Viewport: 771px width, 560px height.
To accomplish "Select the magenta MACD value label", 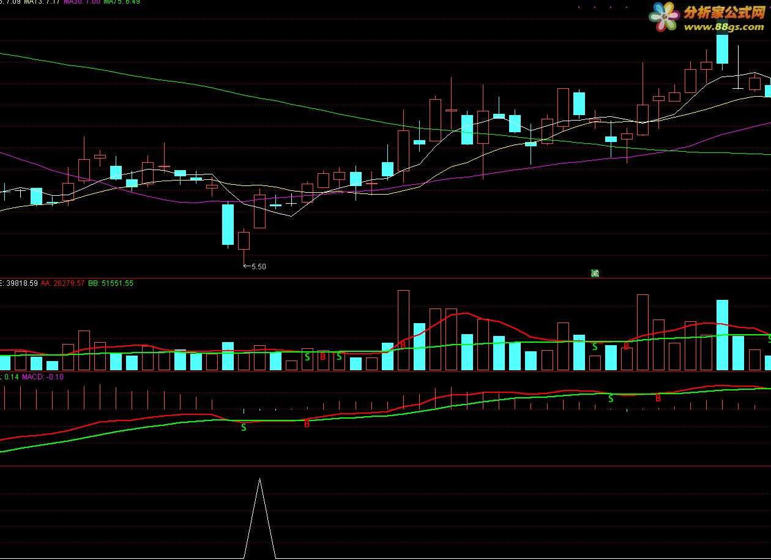I will pos(43,376).
